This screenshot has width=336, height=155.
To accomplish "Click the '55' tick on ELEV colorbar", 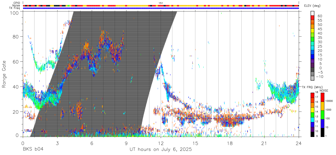I will click(x=320, y=20).
